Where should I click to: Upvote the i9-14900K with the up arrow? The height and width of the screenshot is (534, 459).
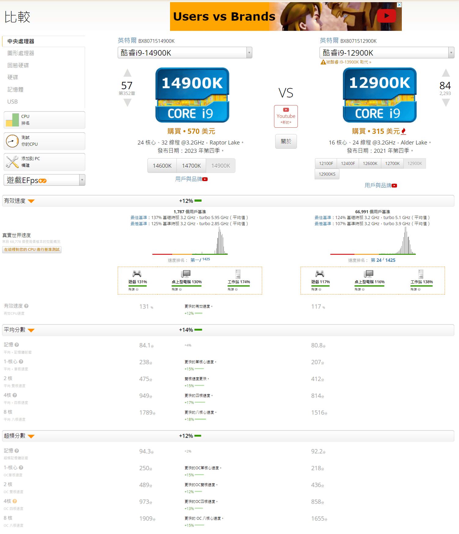tap(128, 73)
